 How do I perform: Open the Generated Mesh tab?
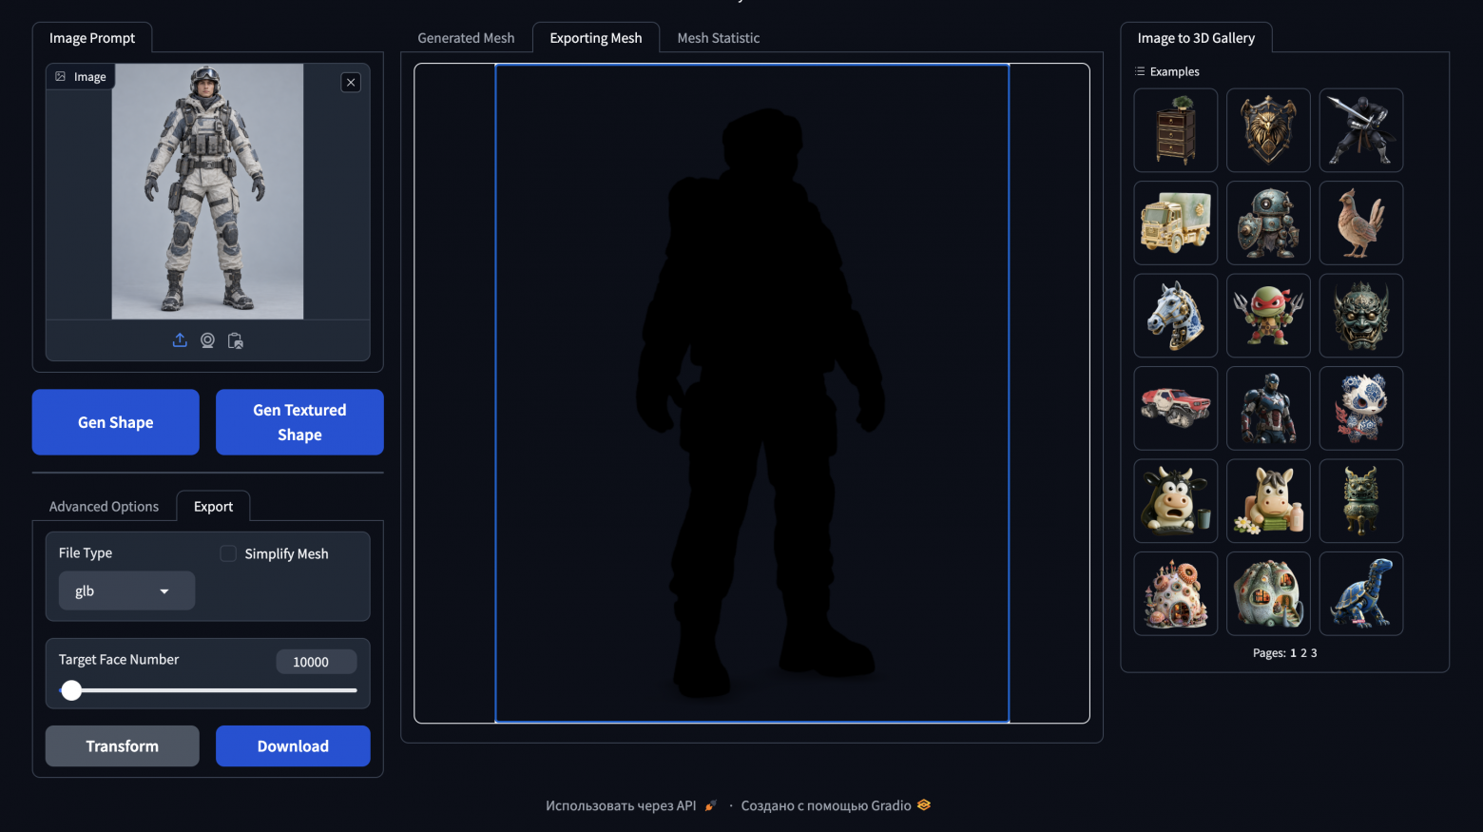(466, 38)
